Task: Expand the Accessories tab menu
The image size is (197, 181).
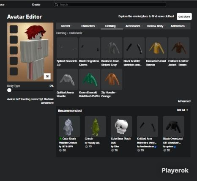Action: click(134, 26)
